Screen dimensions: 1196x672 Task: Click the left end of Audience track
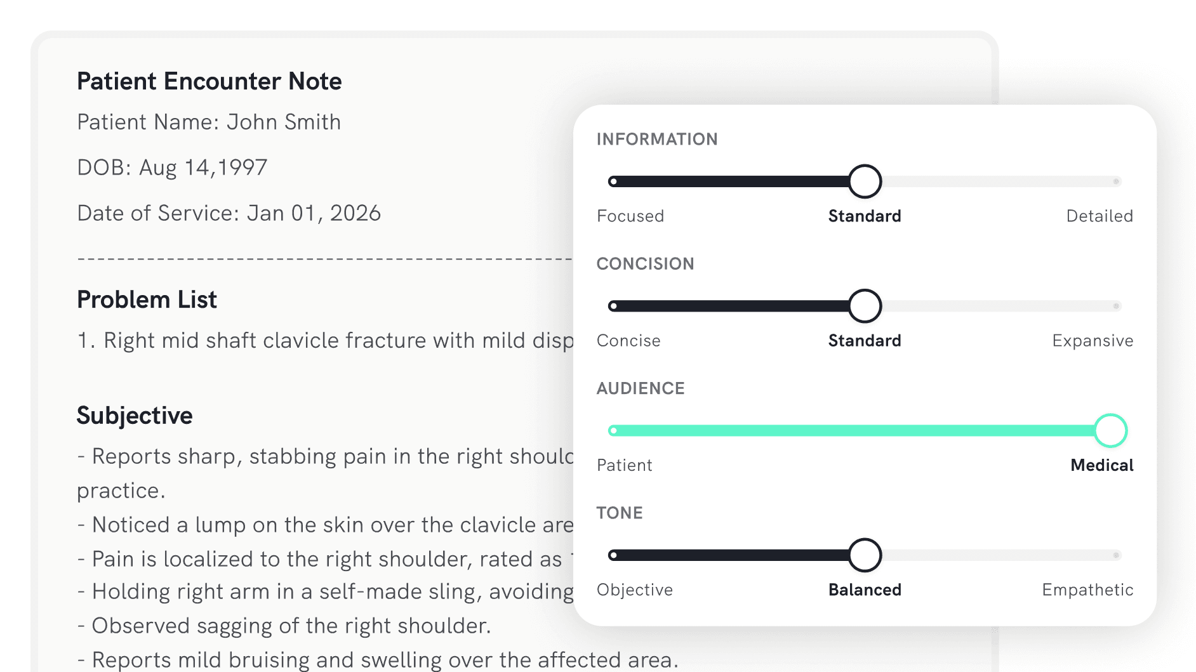tap(613, 431)
